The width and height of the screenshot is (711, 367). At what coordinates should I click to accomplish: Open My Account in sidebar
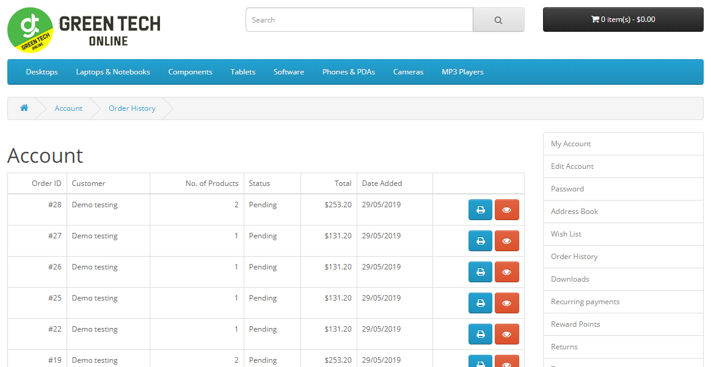tap(623, 144)
